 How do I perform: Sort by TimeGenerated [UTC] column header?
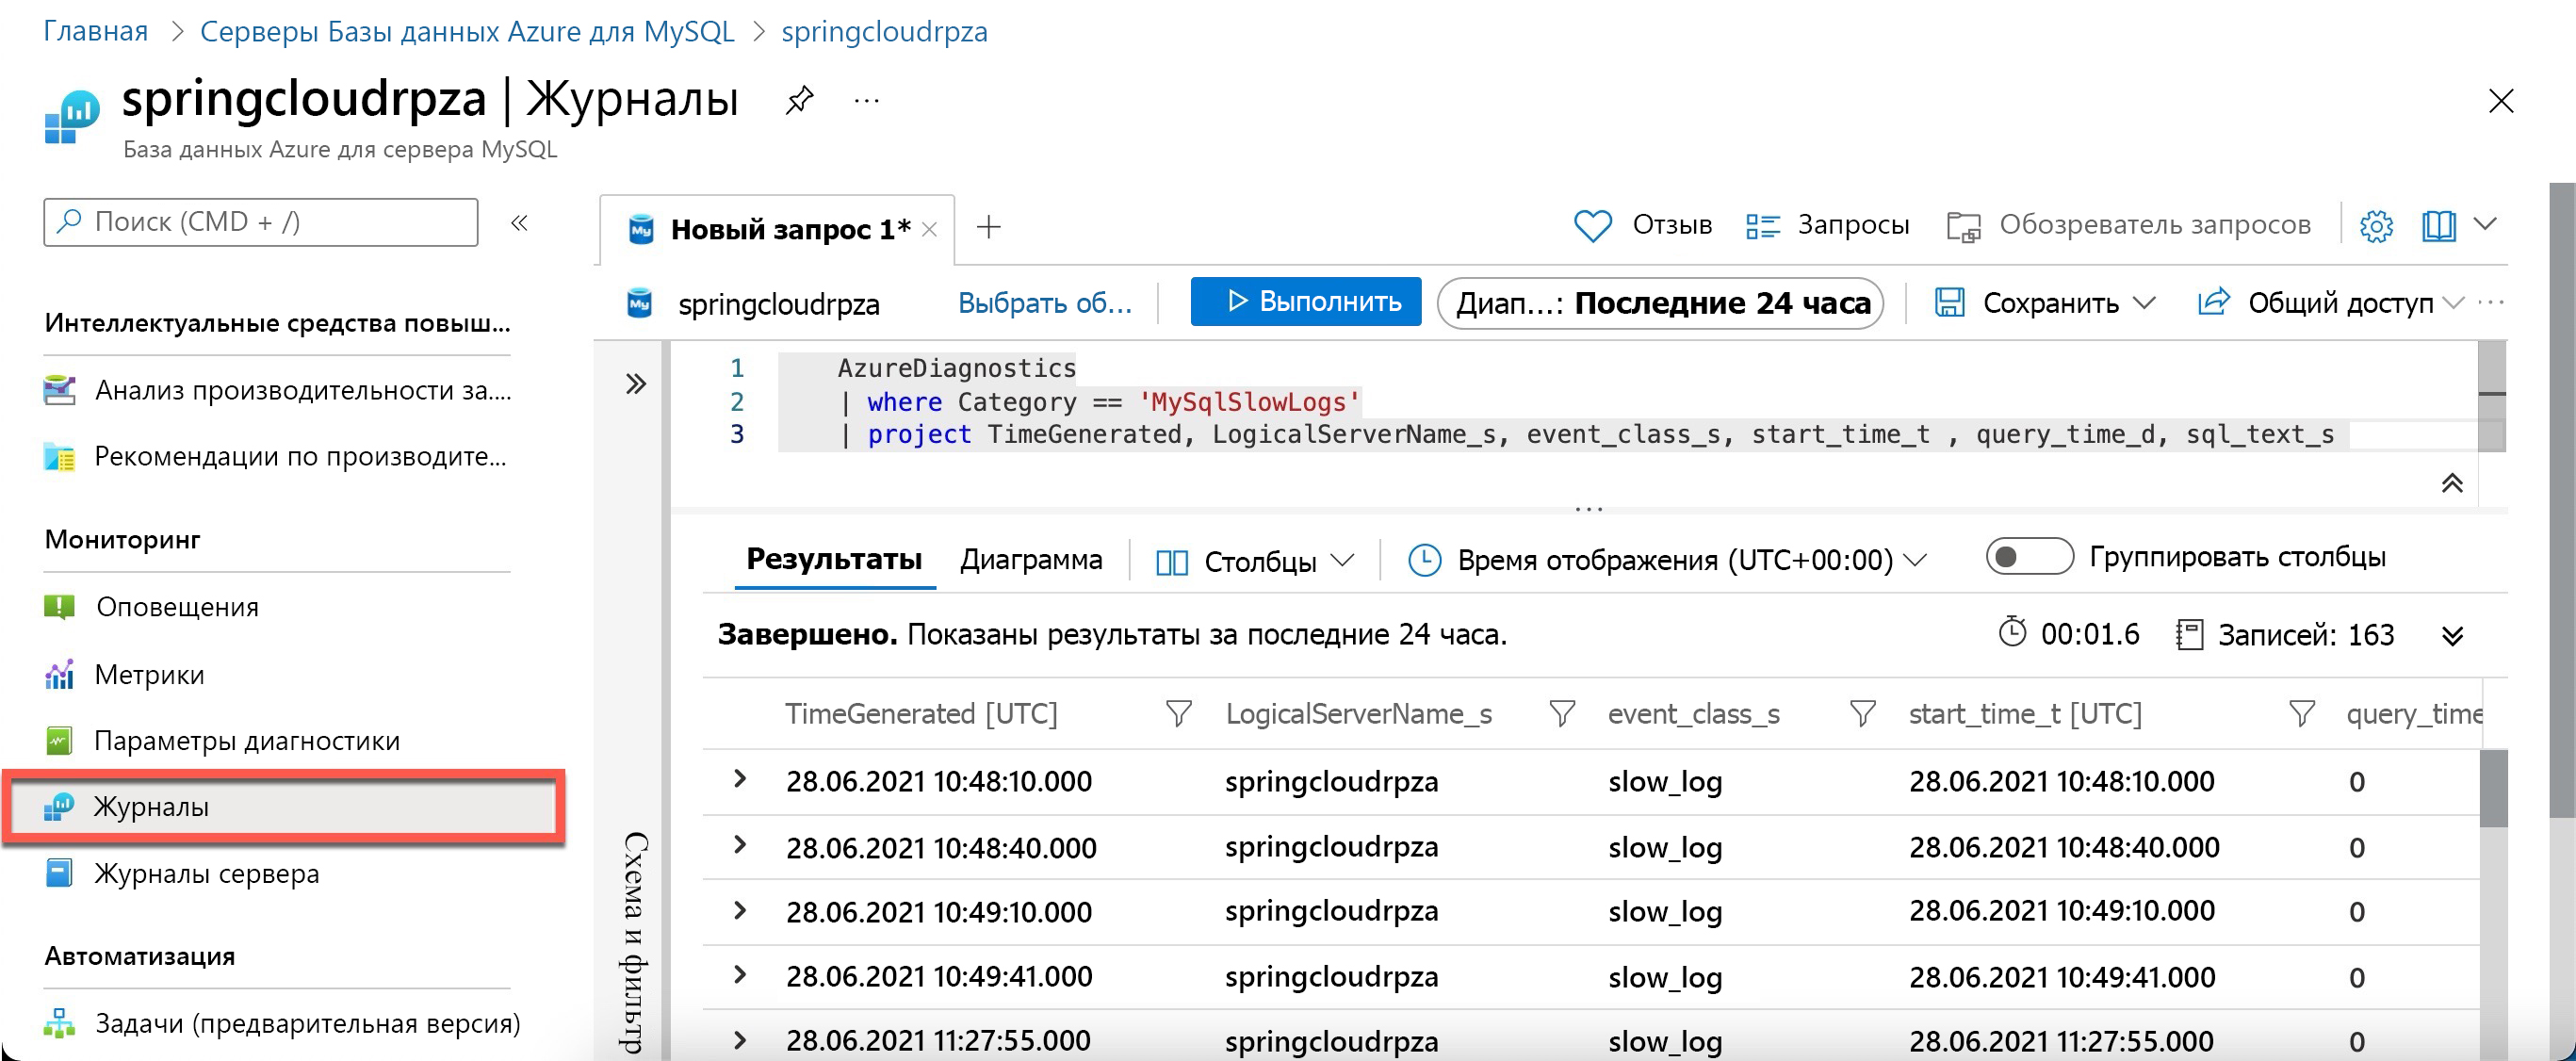[x=921, y=714]
